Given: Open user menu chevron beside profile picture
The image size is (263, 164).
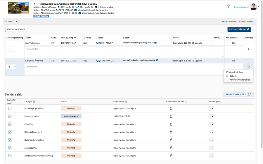Looking at the screenshot, I should pyautogui.click(x=259, y=6).
